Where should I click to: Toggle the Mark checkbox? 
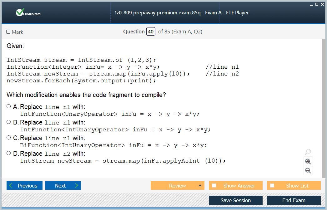[x=8, y=32]
